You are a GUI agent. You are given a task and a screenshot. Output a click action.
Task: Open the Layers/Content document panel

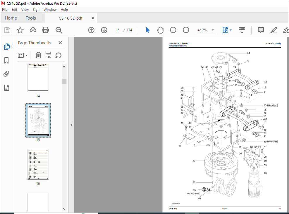click(6, 88)
